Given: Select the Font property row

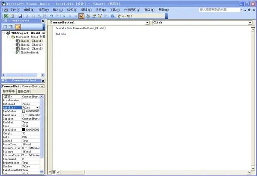Looking at the screenshot, I should click(x=21, y=126).
